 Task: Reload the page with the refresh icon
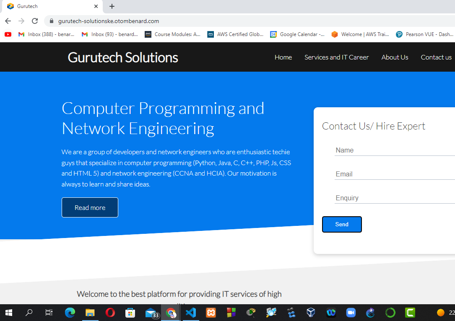tap(35, 21)
